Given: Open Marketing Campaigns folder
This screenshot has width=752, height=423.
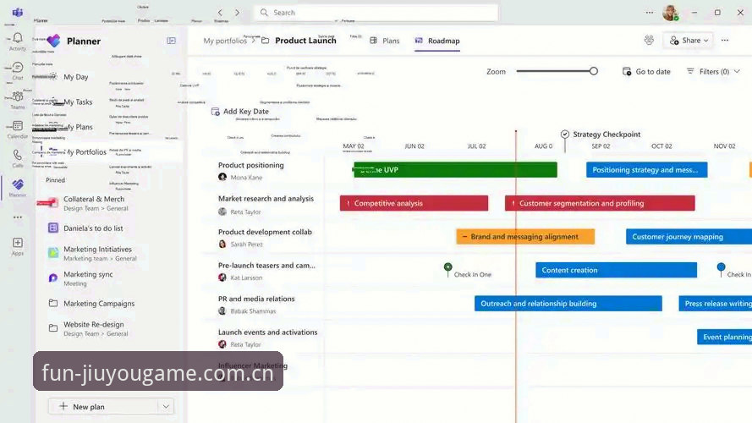Looking at the screenshot, I should point(99,304).
